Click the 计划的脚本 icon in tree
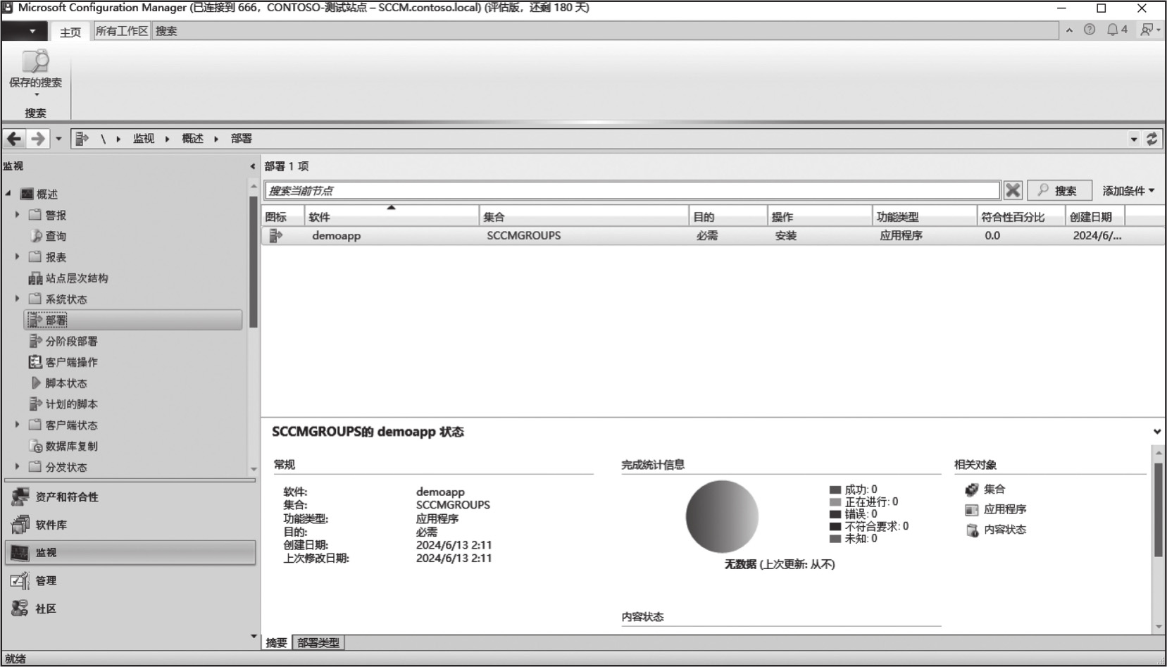This screenshot has width=1167, height=667. 35,404
